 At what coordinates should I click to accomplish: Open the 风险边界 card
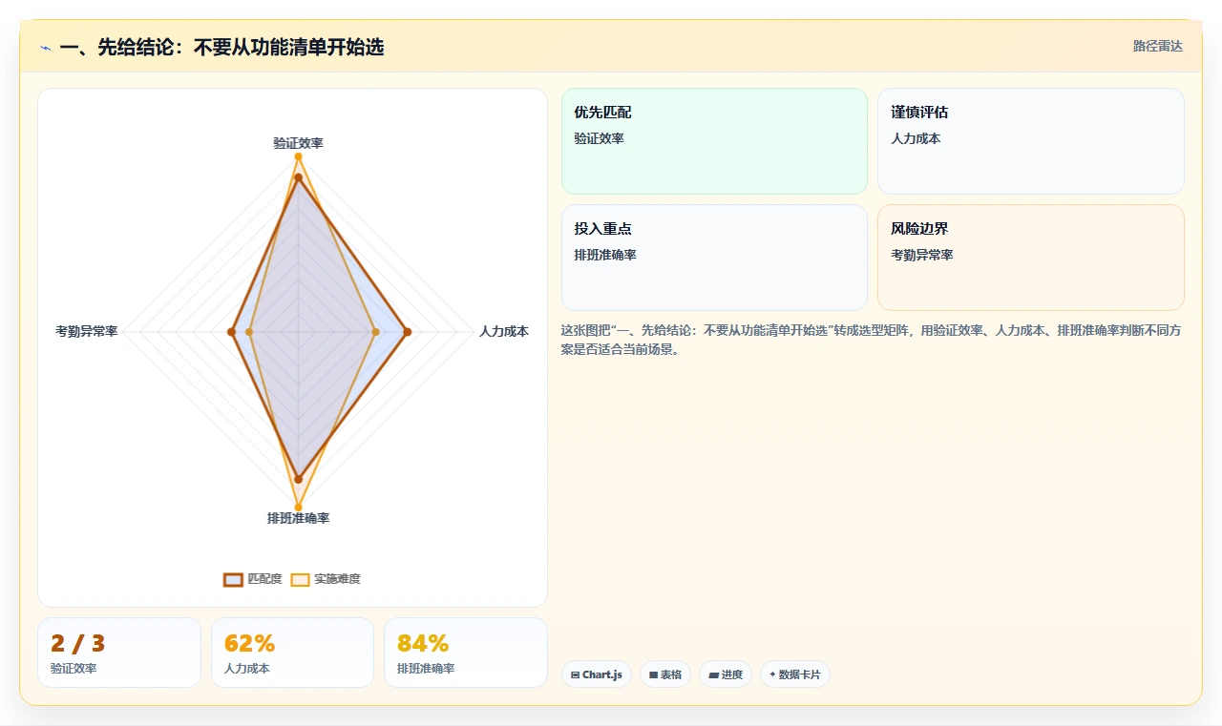coord(1031,258)
